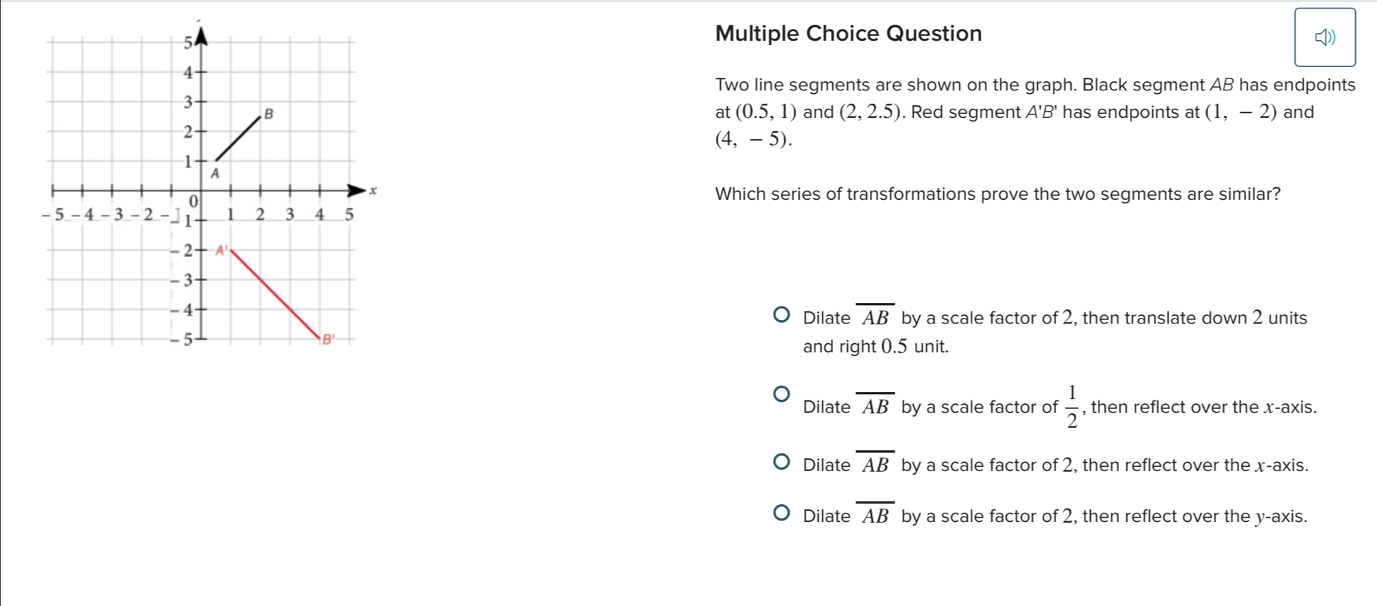Play question audio with the speaker icon
The height and width of the screenshot is (606, 1377).
1324,37
